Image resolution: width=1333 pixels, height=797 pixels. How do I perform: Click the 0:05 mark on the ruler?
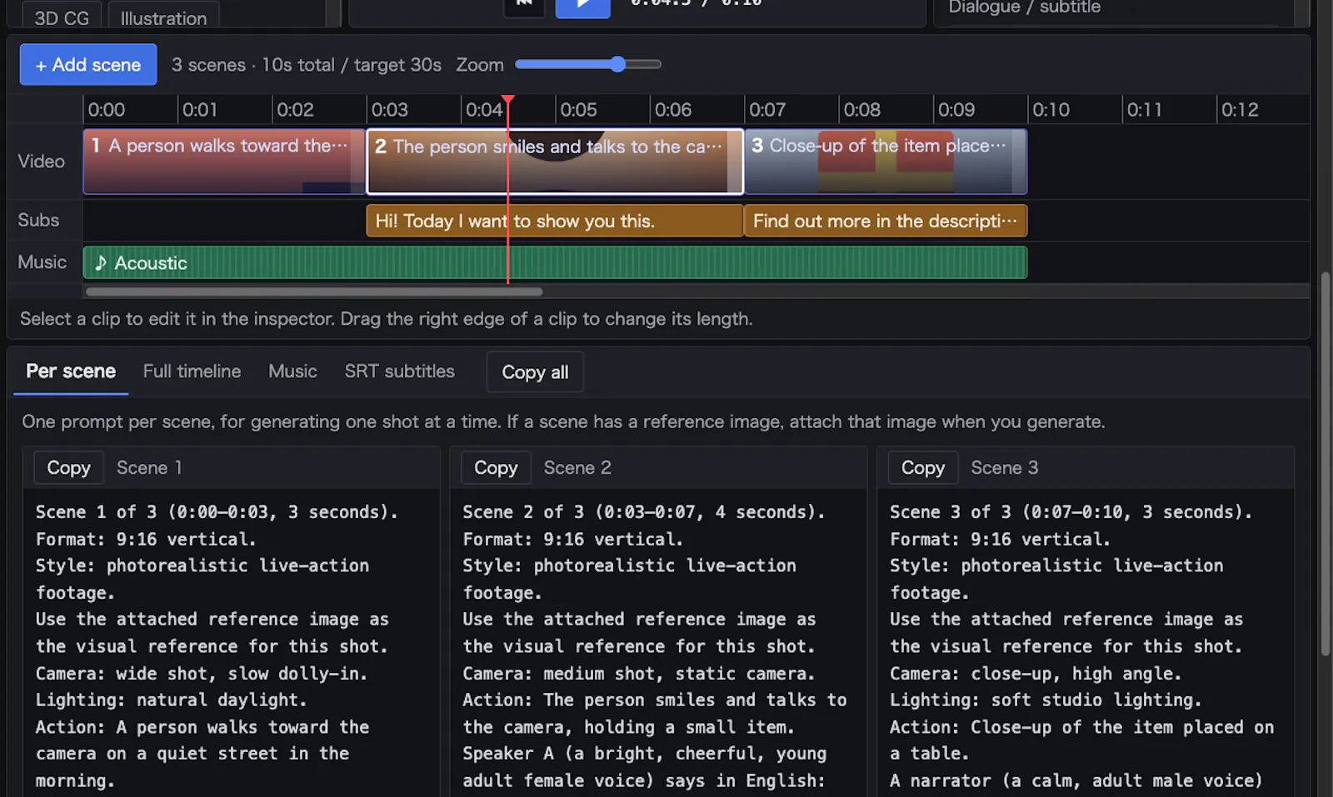[x=578, y=109]
